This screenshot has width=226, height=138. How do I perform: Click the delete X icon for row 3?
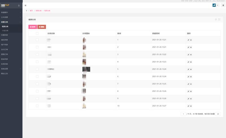click(x=191, y=55)
